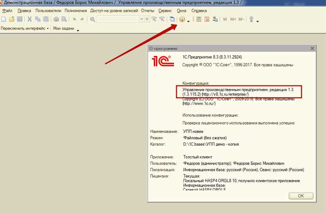Image resolution: width=326 pixels, height=214 pixels.
Task: Open the Пользователи menu
Action: [48, 10]
